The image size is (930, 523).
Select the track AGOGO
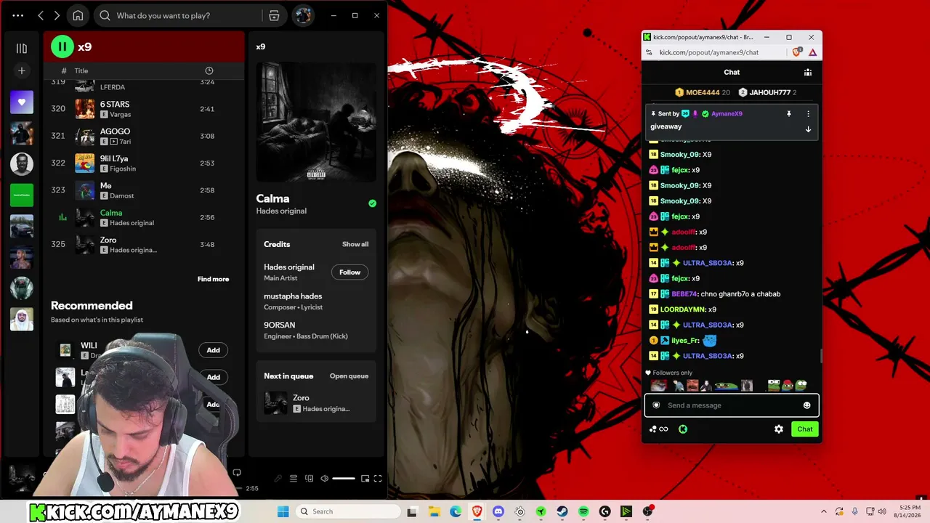click(144, 136)
